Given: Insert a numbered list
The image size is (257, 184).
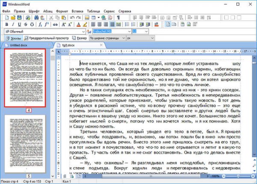Looking at the screenshot, I should coord(133,24).
